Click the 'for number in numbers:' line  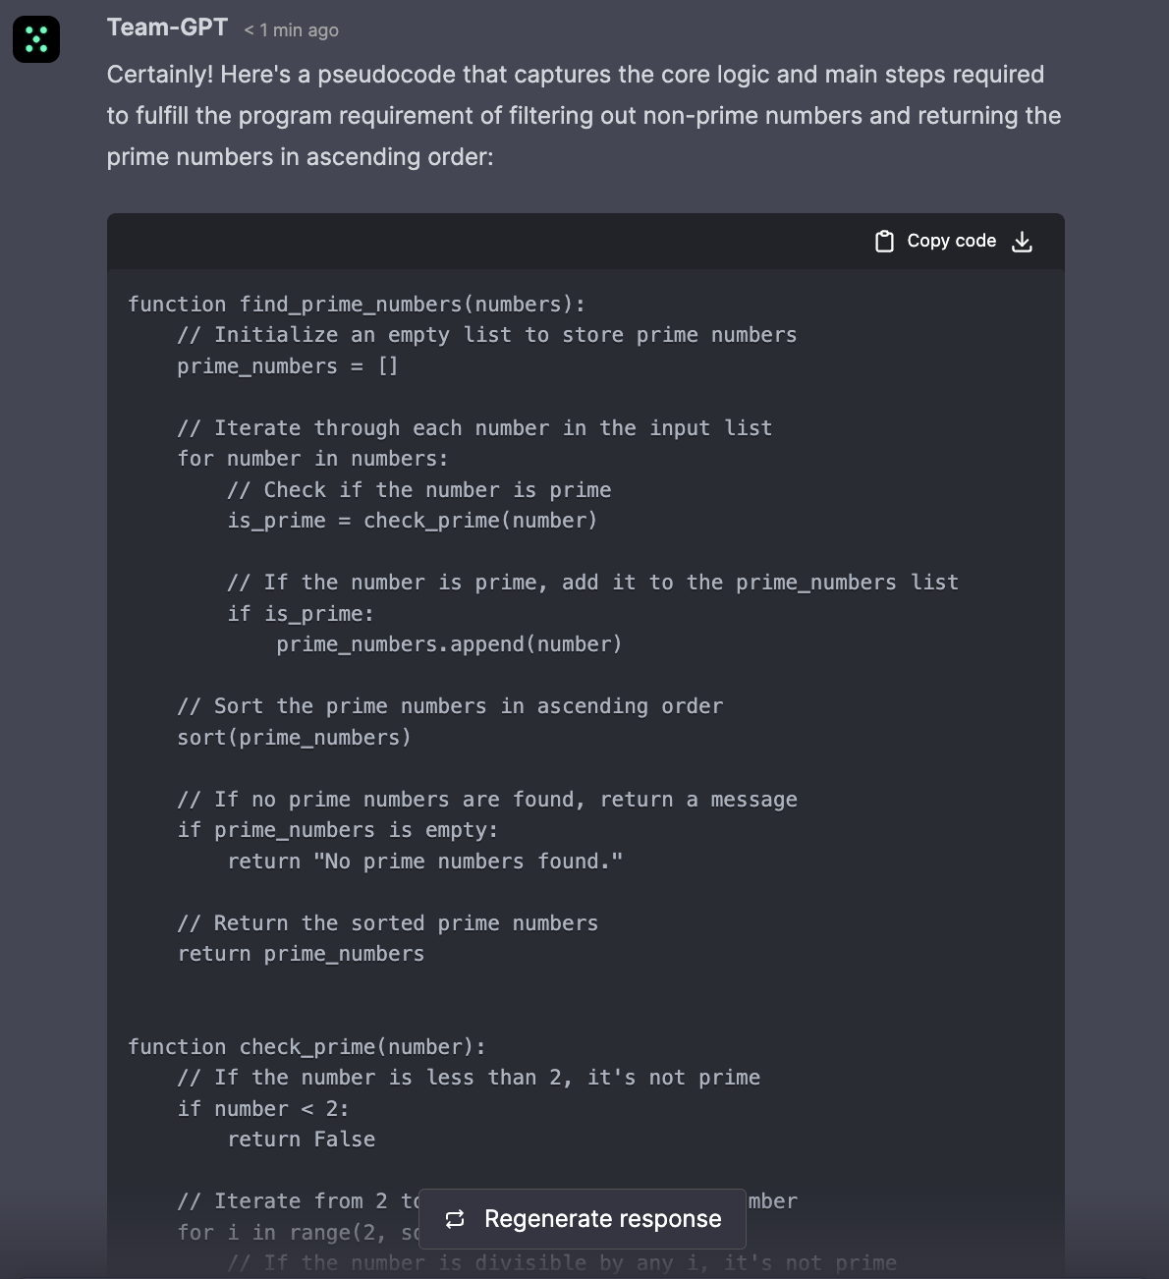coord(312,459)
